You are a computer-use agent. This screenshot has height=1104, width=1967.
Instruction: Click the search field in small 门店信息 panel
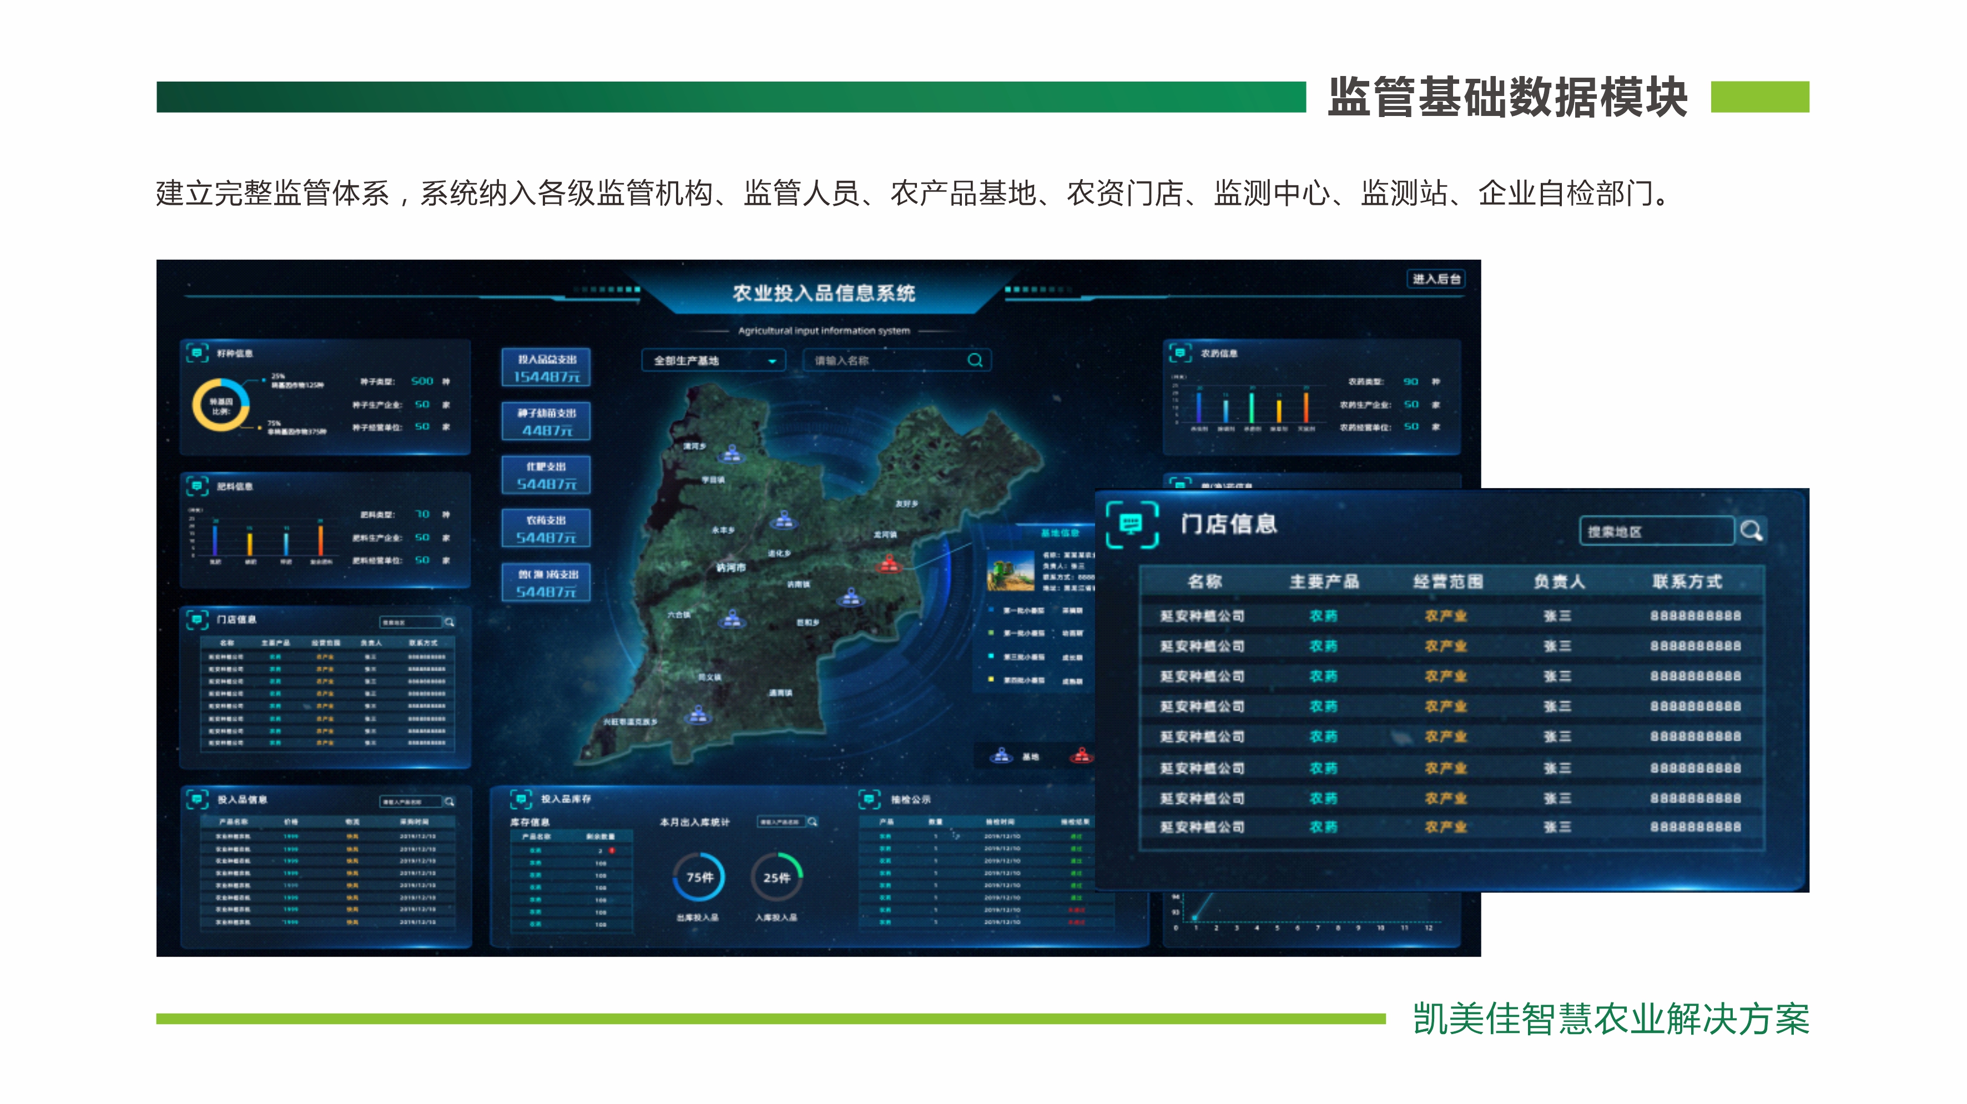pyautogui.click(x=411, y=622)
